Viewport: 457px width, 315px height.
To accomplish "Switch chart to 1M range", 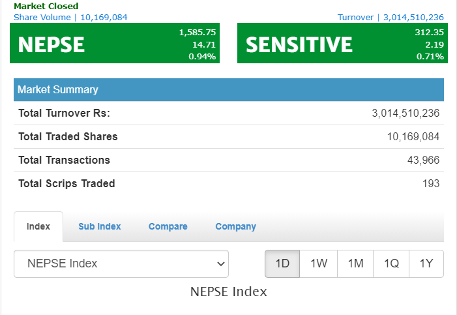I will tap(355, 263).
